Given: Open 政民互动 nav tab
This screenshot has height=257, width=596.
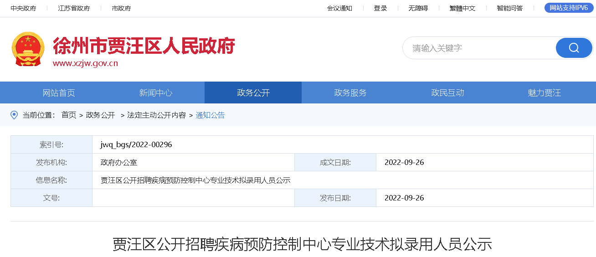Looking at the screenshot, I should (x=447, y=93).
